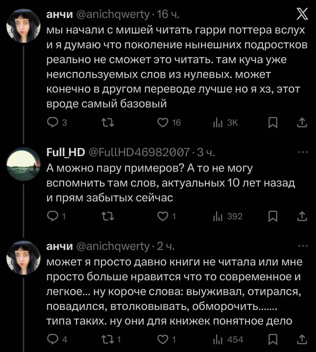Screen dimensions: 316x352
Task: Share Full_HD's reply
Action: click(x=302, y=216)
